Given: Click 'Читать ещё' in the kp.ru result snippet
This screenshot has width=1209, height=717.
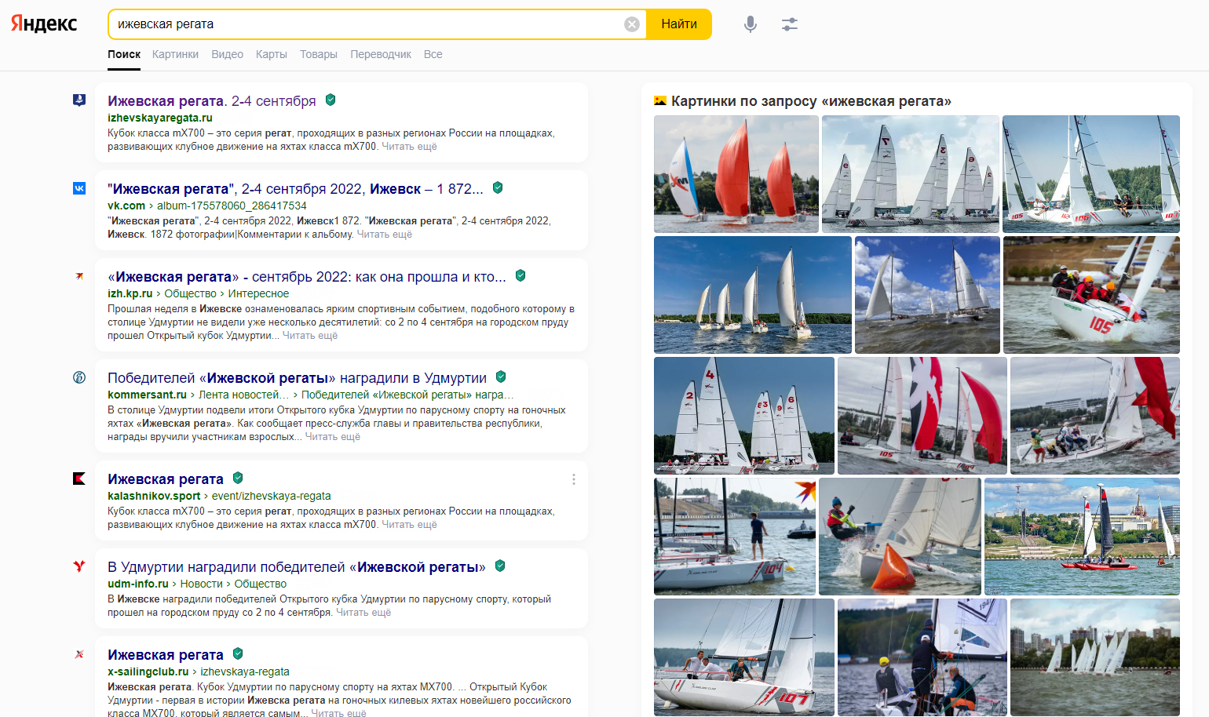Looking at the screenshot, I should click(x=310, y=336).
